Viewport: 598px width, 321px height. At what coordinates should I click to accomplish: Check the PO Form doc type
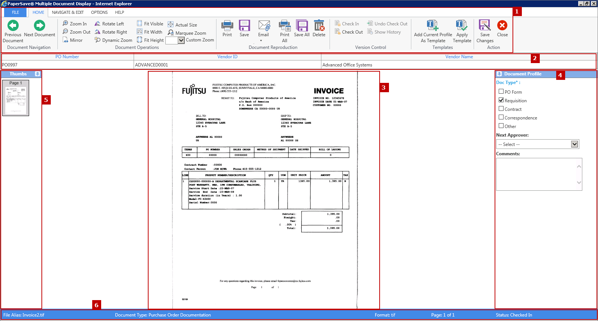tap(501, 91)
